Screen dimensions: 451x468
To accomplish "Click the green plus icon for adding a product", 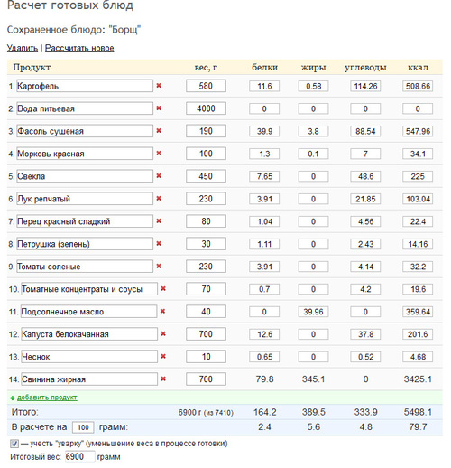I will pyautogui.click(x=13, y=398).
